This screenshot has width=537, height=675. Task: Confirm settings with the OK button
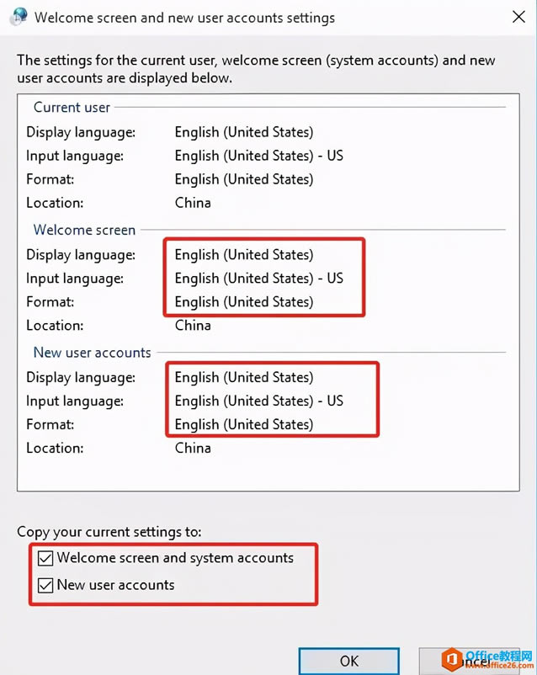[348, 661]
